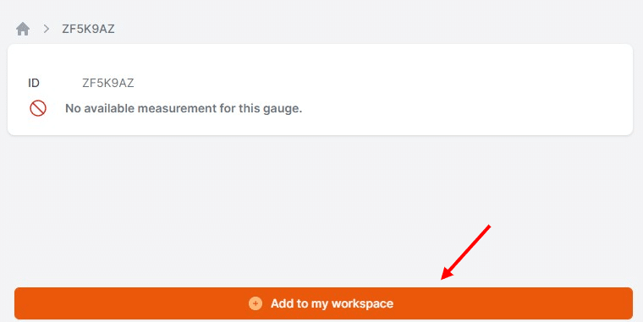Select the ZF5K9AZ gauge ID value
The height and width of the screenshot is (322, 643).
(x=107, y=83)
